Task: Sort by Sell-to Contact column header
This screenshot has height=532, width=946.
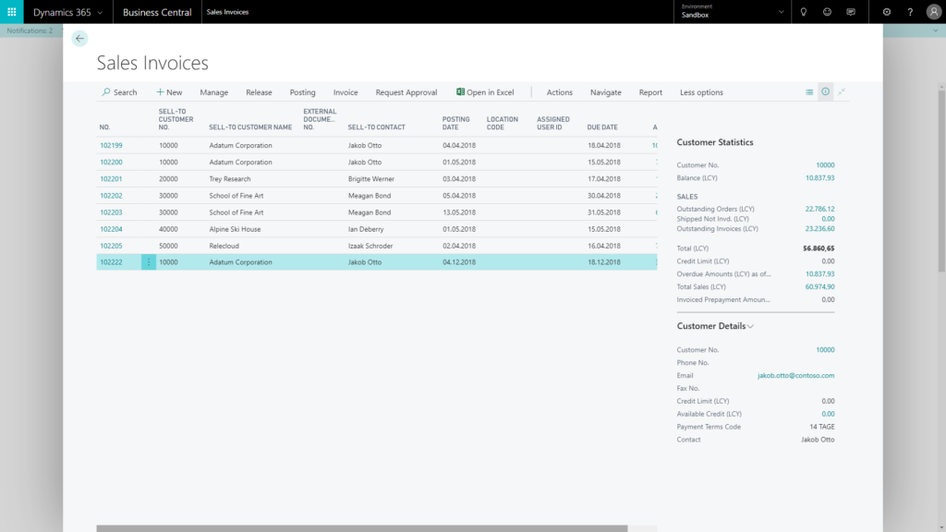Action: coord(377,127)
